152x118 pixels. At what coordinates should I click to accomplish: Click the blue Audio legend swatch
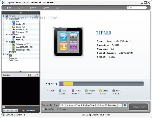[60, 91]
